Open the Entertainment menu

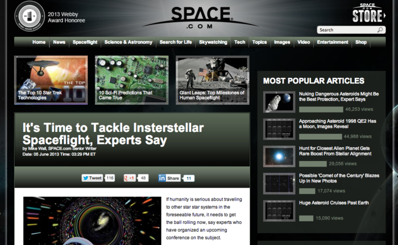tap(333, 42)
